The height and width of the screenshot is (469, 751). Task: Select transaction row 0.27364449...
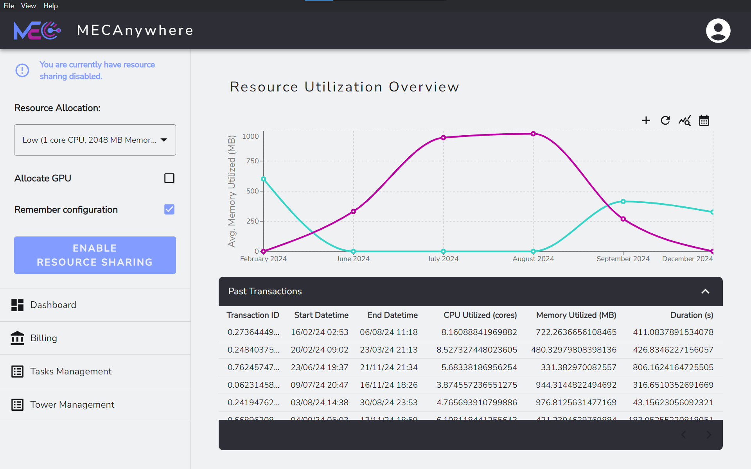[x=471, y=332]
